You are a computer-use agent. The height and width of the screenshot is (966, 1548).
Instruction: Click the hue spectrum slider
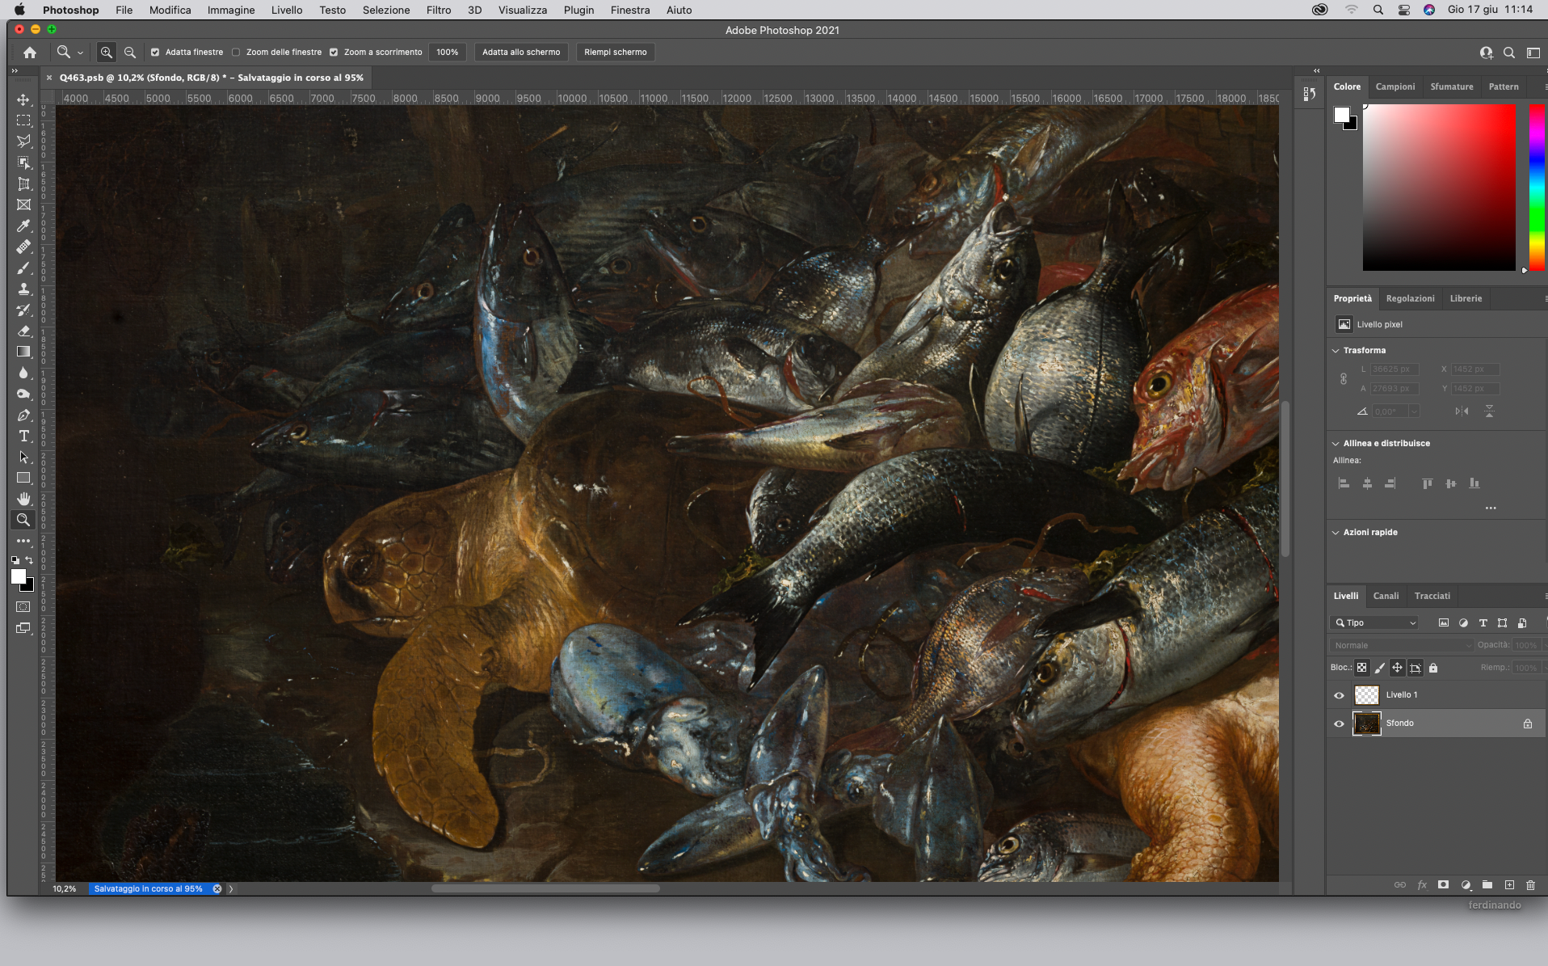pos(1537,188)
